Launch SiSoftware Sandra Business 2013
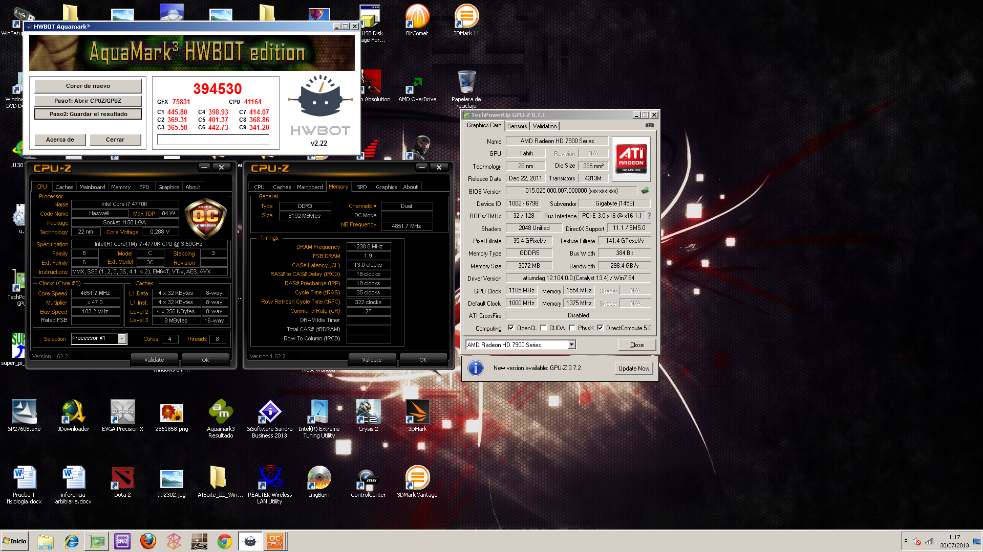The image size is (983, 552). point(270,419)
